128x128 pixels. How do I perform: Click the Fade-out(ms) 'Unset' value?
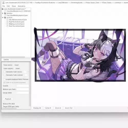point(17,69)
